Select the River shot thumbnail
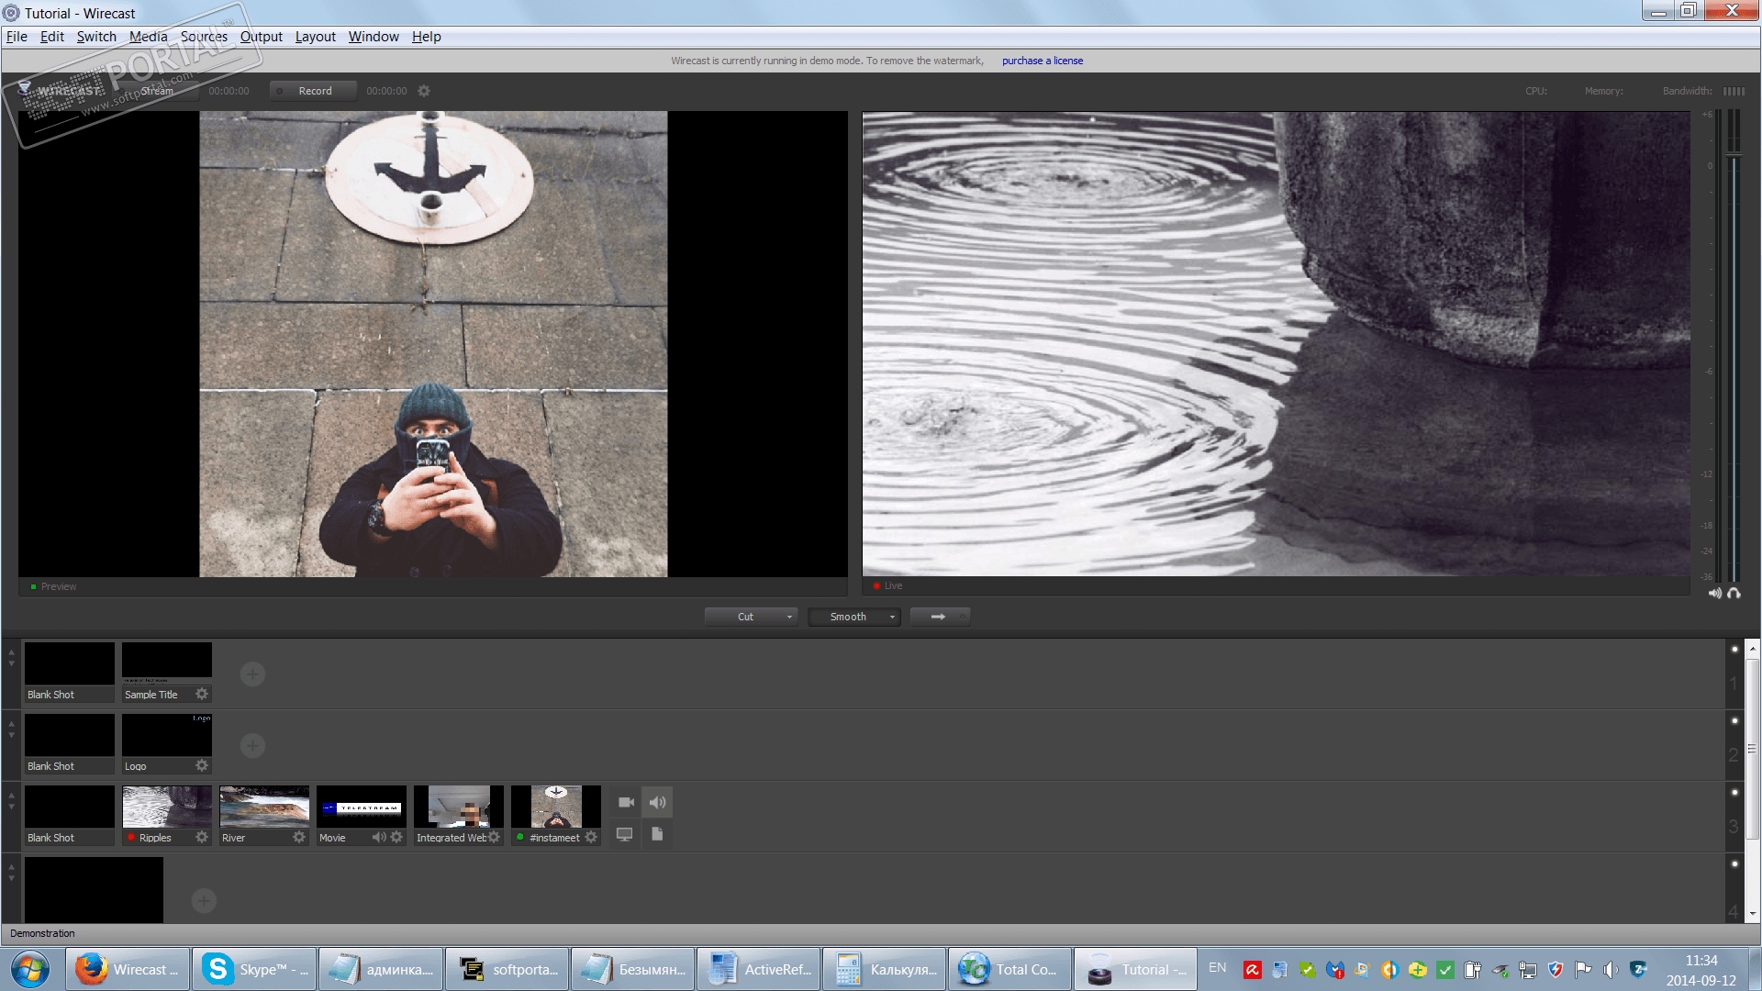This screenshot has width=1762, height=991. [264, 807]
